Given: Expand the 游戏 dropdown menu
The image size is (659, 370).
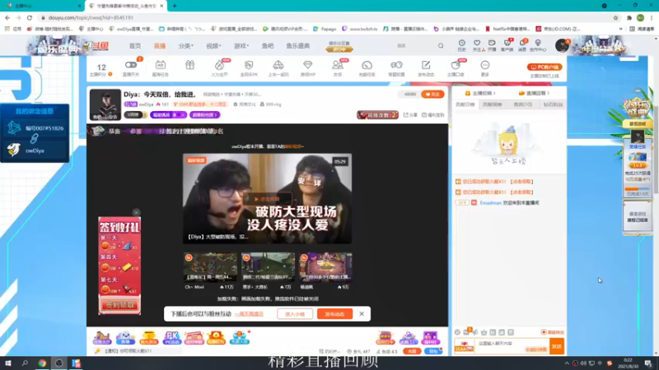Looking at the screenshot, I should (x=241, y=46).
